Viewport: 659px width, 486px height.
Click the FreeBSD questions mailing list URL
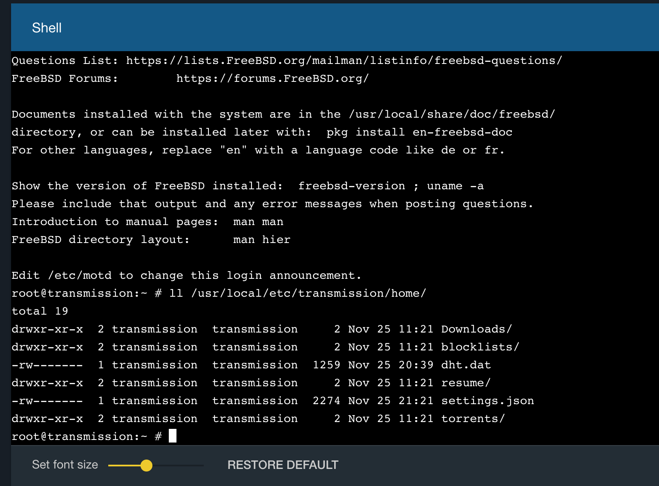(344, 61)
